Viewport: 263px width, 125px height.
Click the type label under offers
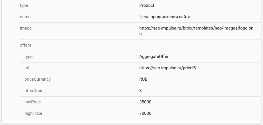pos(28,57)
